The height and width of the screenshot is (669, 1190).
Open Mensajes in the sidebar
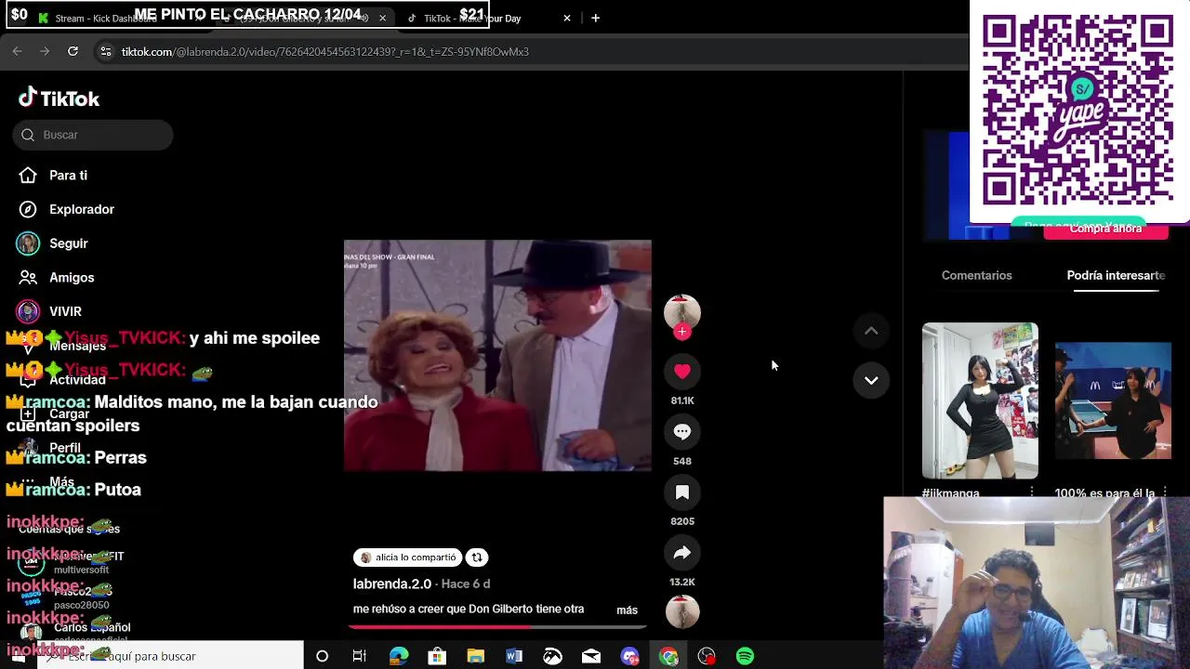(77, 346)
